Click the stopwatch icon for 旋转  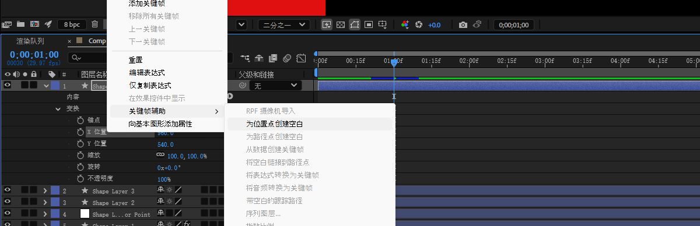pyautogui.click(x=80, y=167)
